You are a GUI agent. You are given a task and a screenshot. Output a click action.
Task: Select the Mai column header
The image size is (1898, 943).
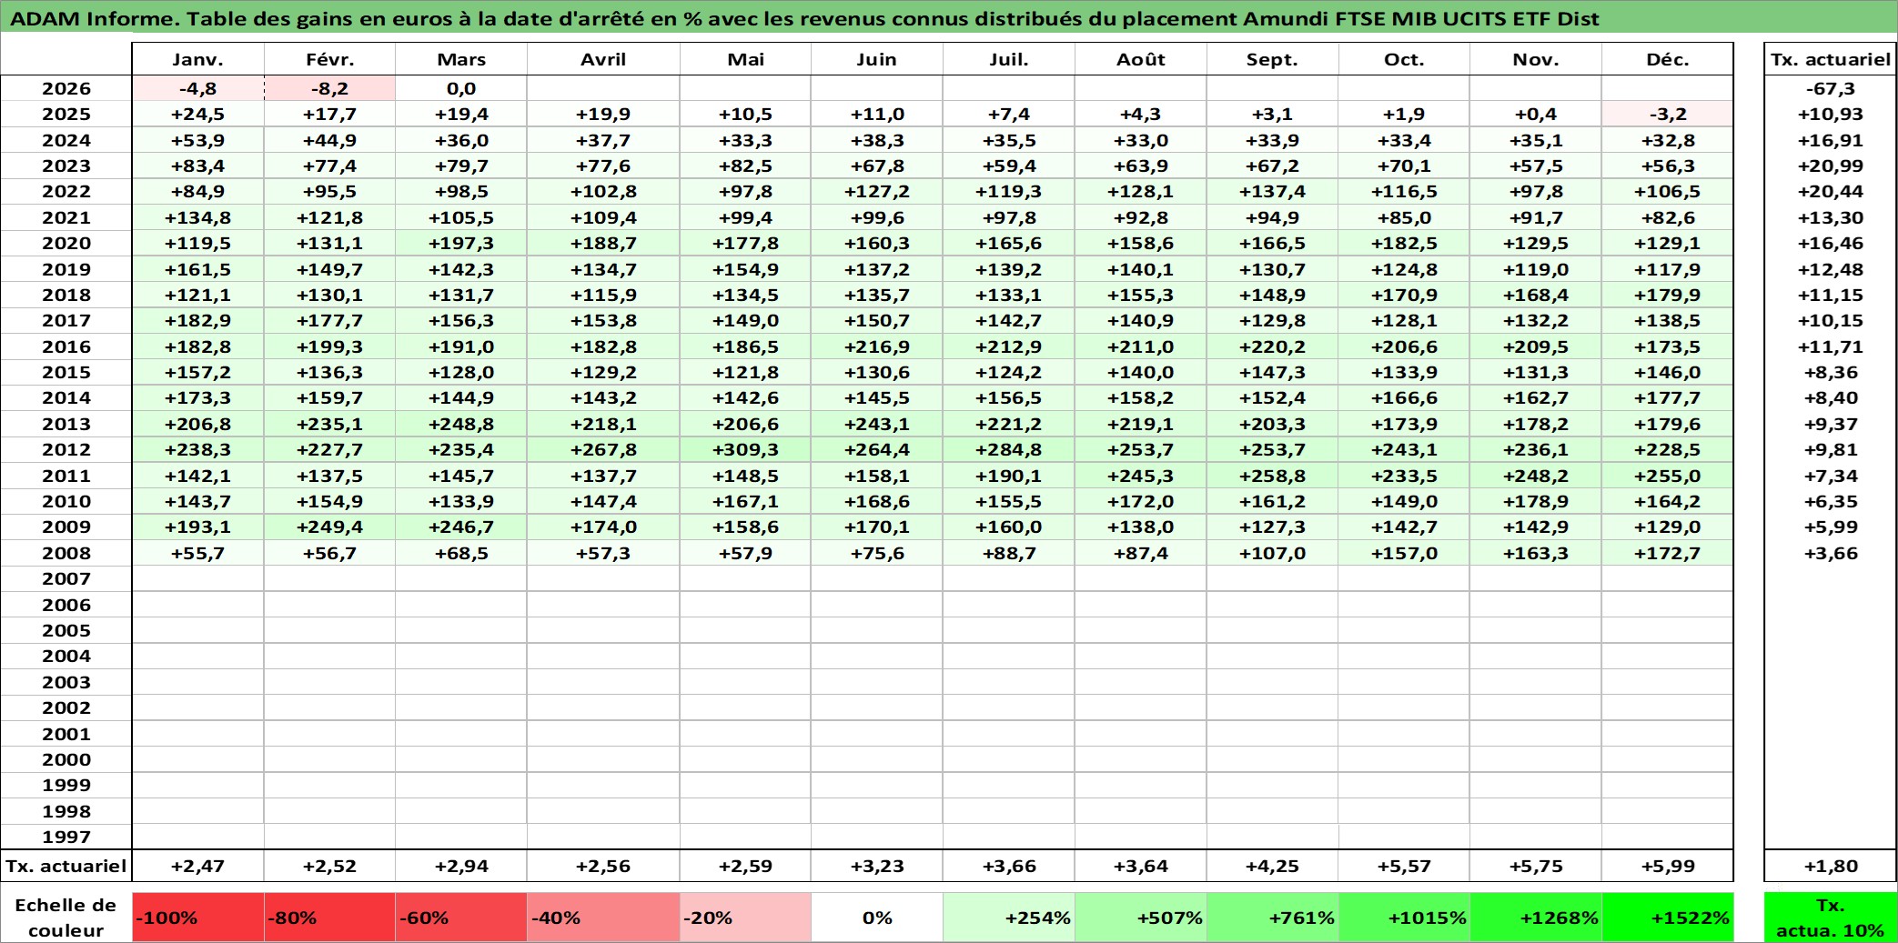point(745,59)
